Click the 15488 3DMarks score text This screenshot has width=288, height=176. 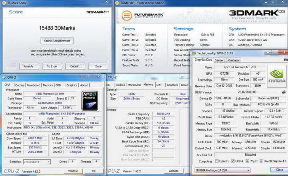(x=57, y=28)
